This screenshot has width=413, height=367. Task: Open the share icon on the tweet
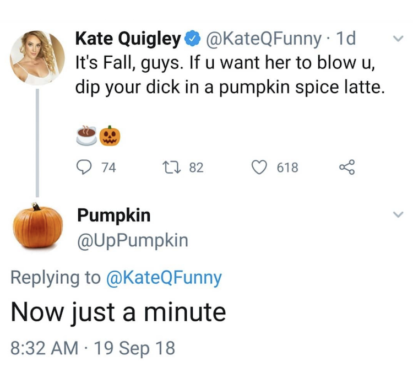coord(346,168)
